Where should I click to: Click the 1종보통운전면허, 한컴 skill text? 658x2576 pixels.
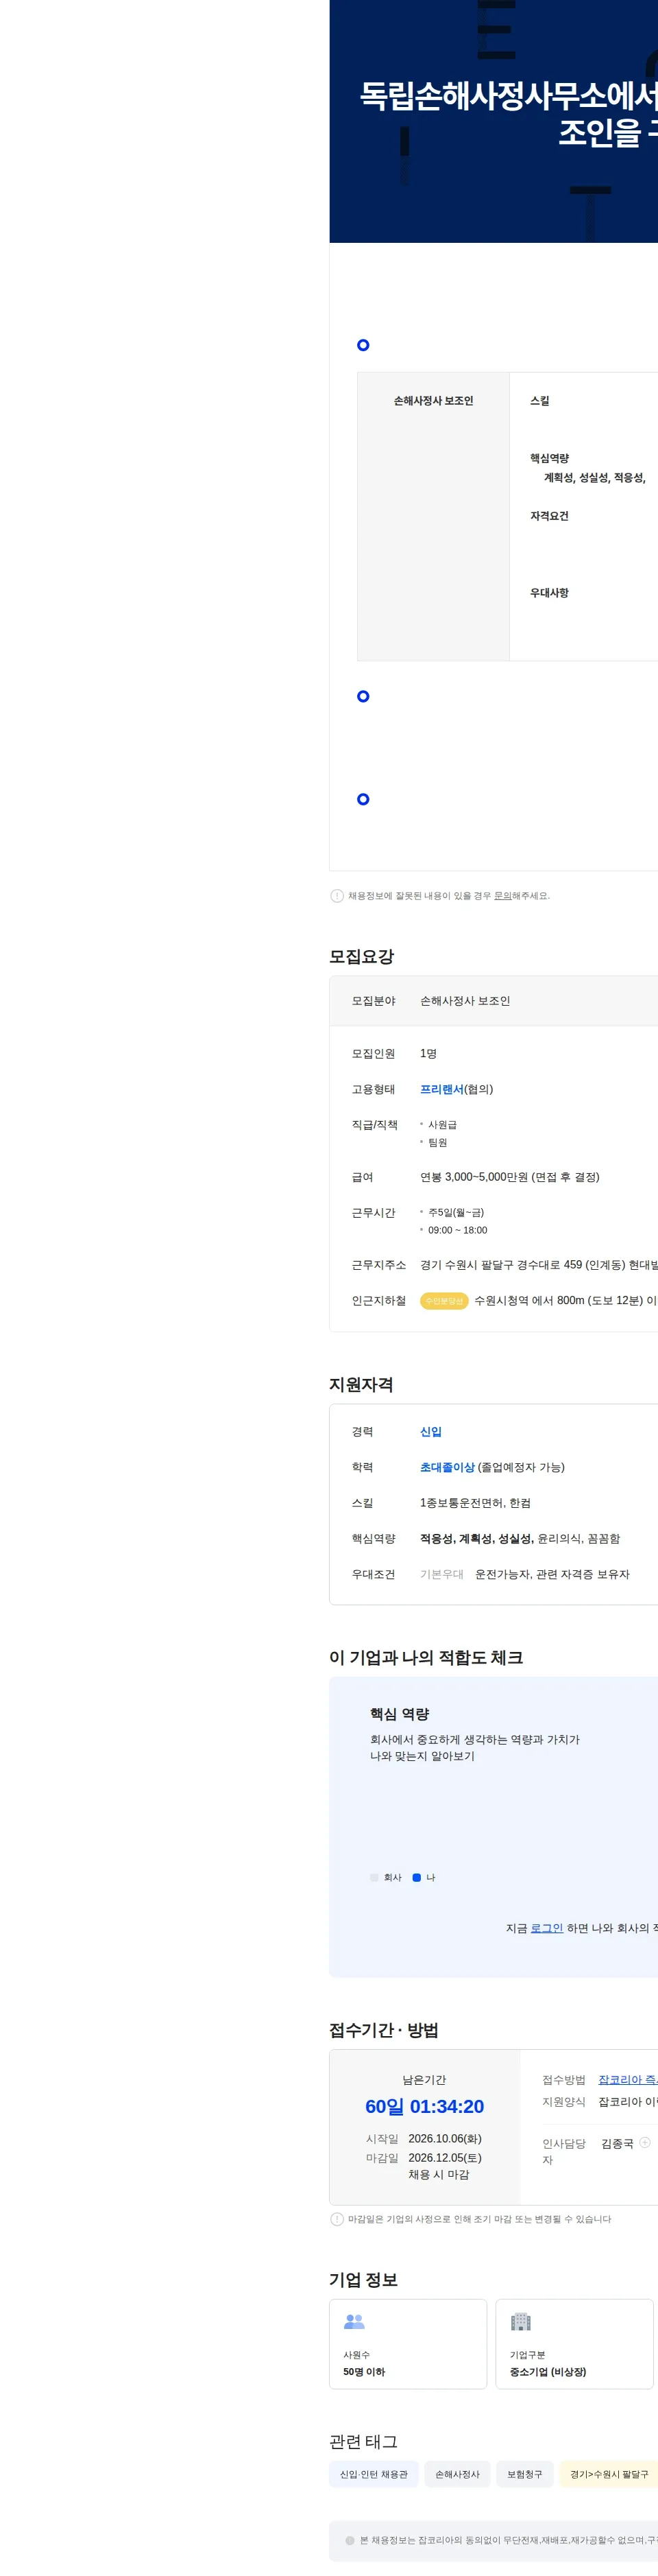coord(475,1503)
